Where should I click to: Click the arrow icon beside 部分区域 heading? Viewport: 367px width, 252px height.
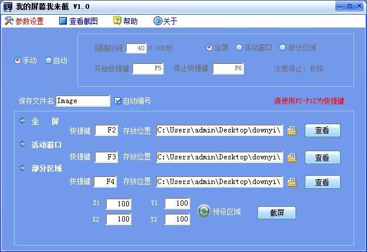[23, 168]
